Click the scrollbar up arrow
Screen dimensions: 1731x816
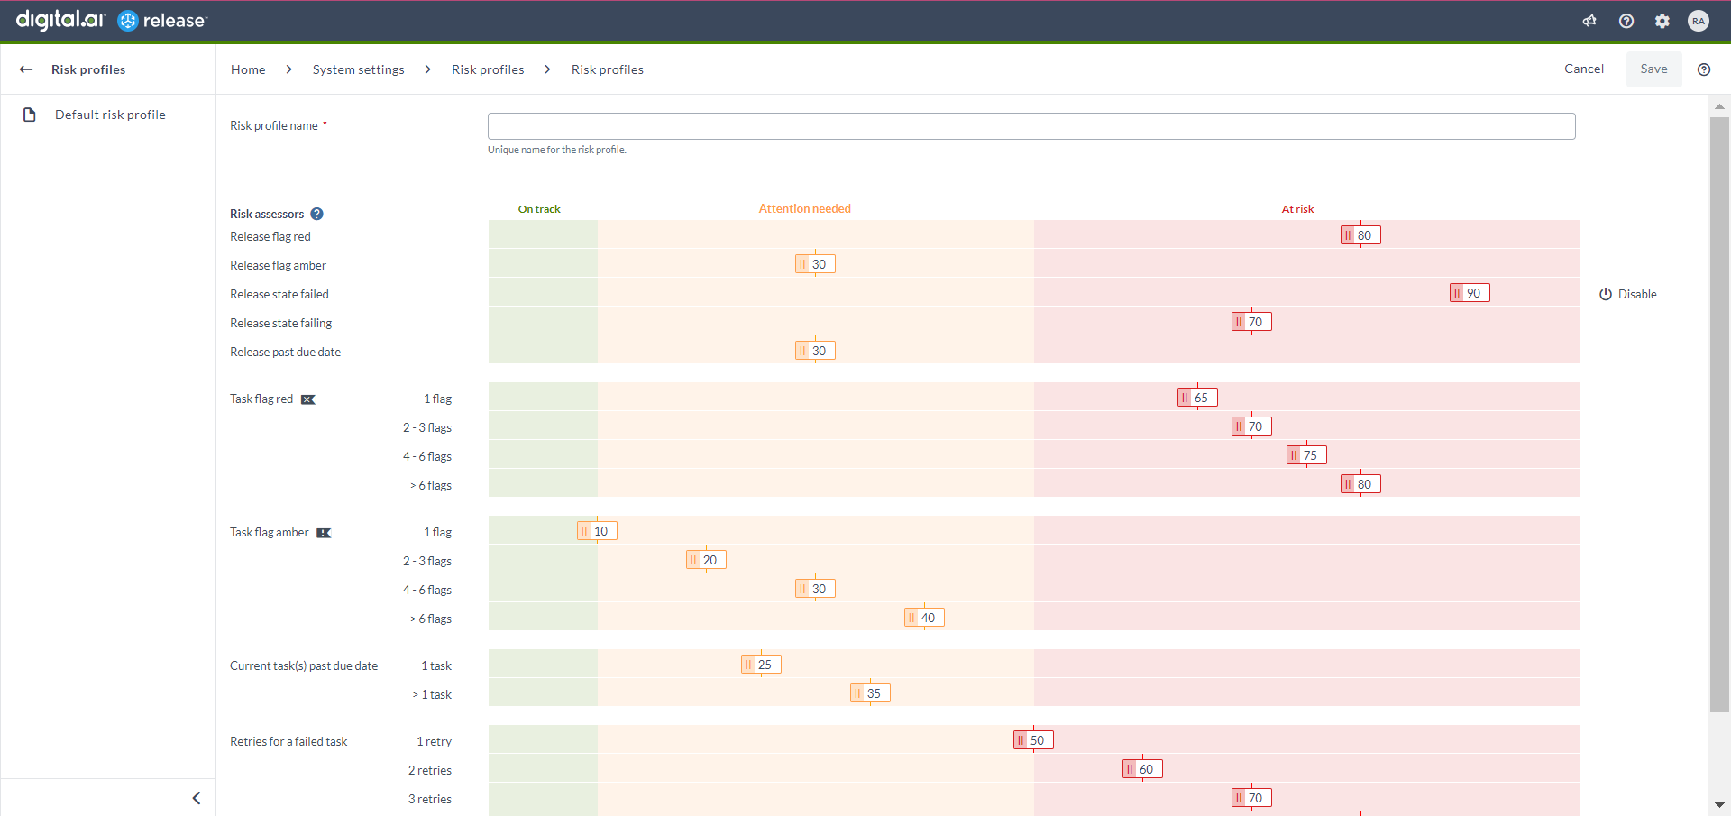[x=1719, y=106]
